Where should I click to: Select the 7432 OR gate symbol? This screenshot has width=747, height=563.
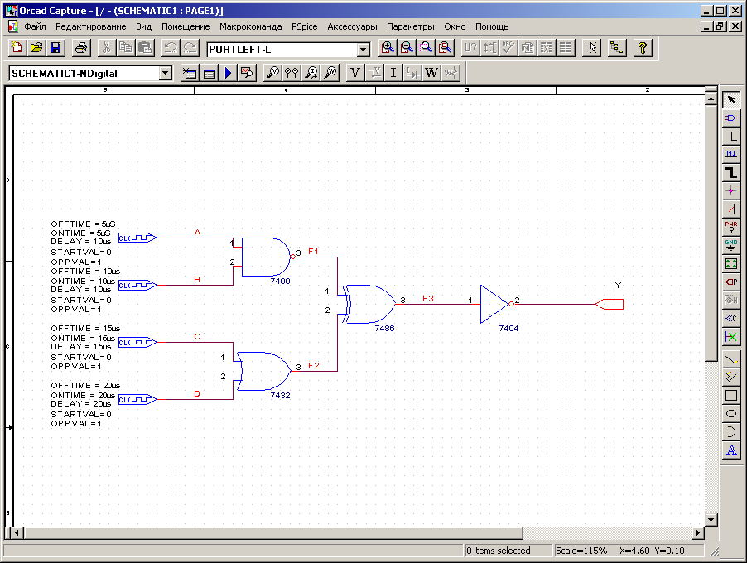coord(263,371)
